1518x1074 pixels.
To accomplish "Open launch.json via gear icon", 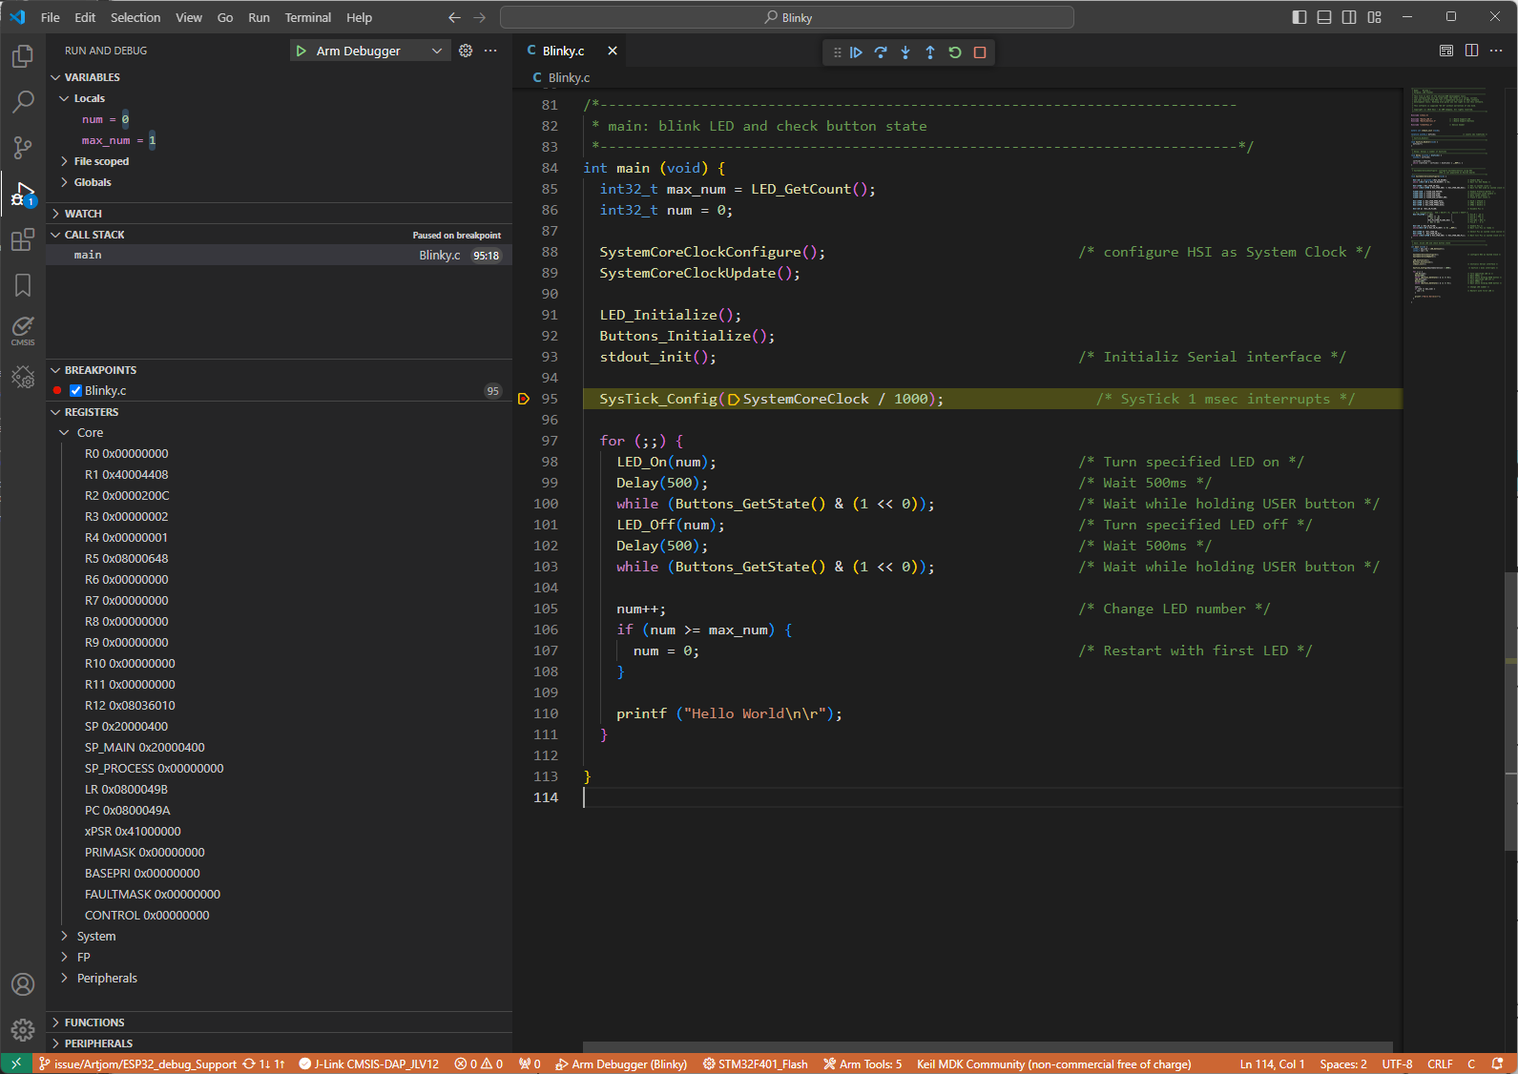I will [x=466, y=51].
